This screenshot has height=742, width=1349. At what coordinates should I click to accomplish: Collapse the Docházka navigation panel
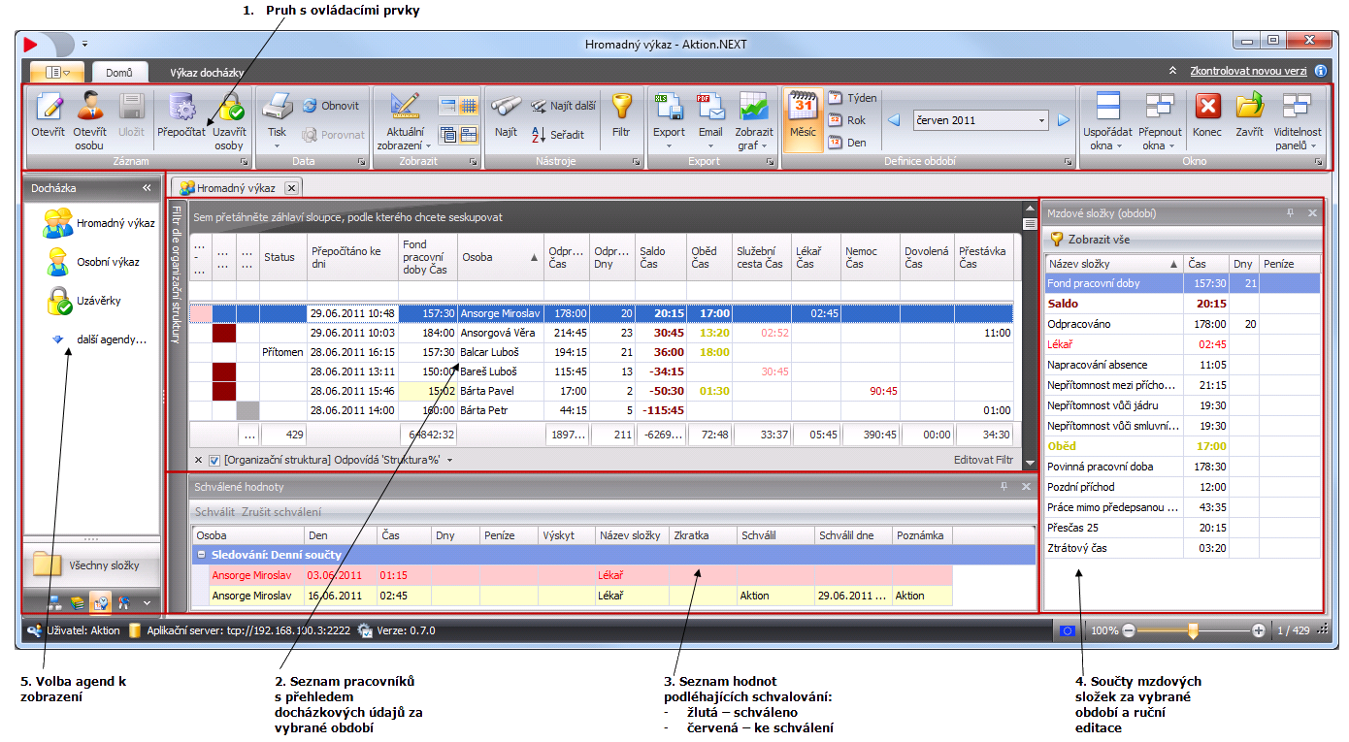point(147,188)
